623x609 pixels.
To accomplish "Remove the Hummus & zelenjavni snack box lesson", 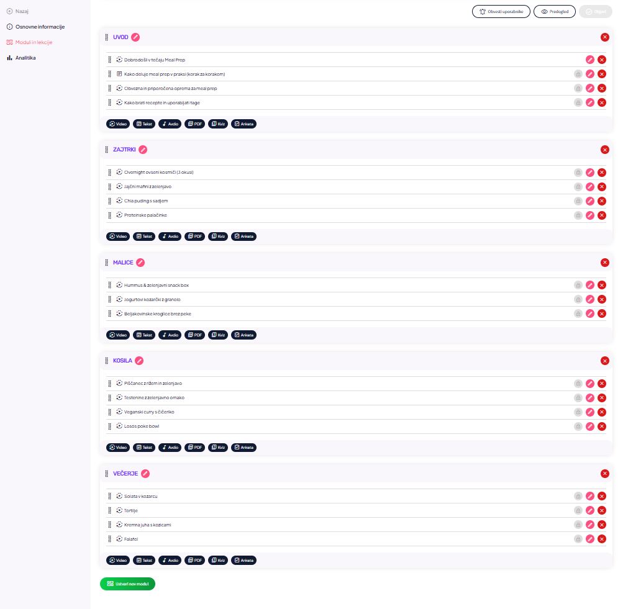I will 601,286.
